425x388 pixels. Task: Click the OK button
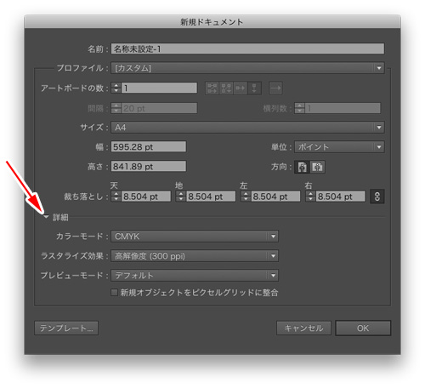pos(363,328)
